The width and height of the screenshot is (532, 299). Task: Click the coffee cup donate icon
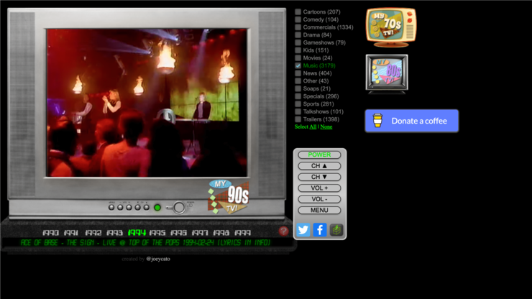[377, 121]
